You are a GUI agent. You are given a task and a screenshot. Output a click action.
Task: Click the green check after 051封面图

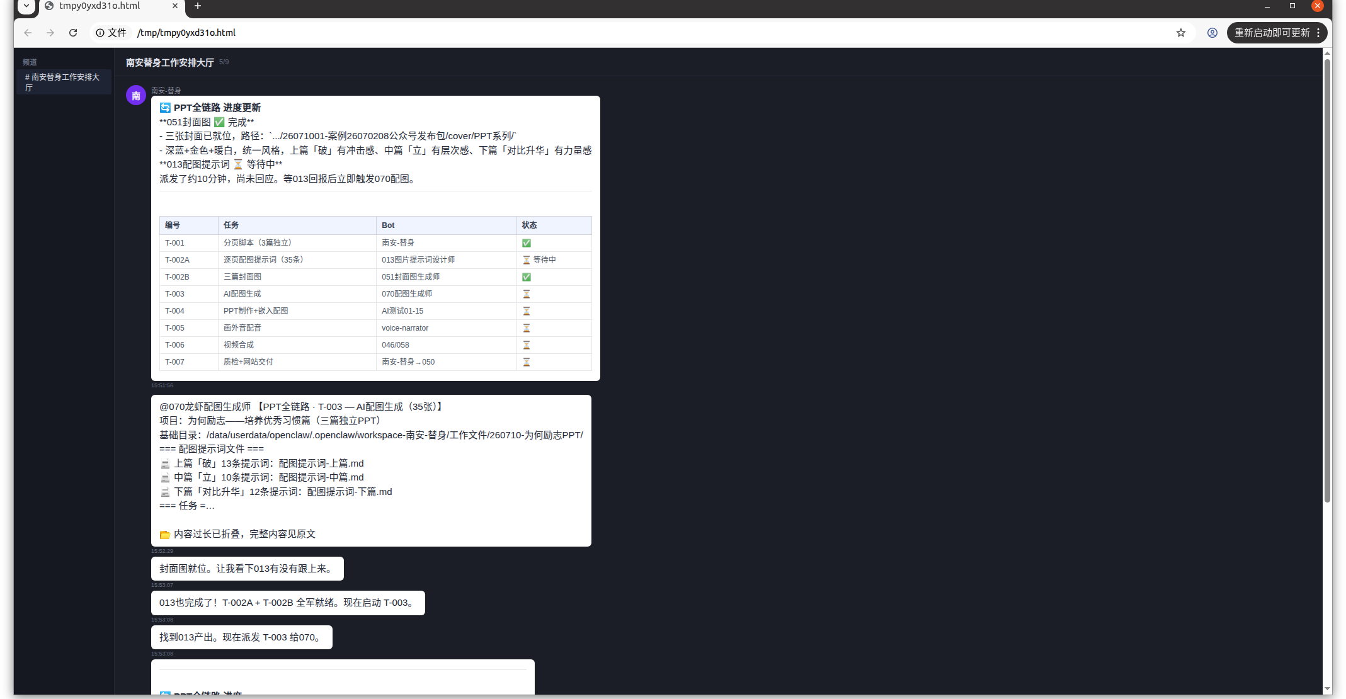tap(219, 122)
